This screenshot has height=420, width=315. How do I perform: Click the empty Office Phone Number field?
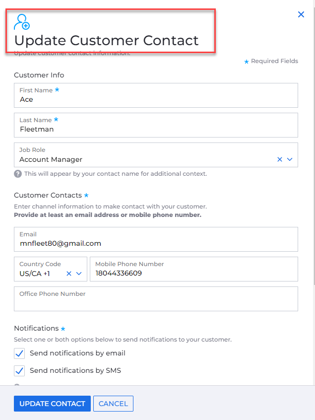[156, 302]
